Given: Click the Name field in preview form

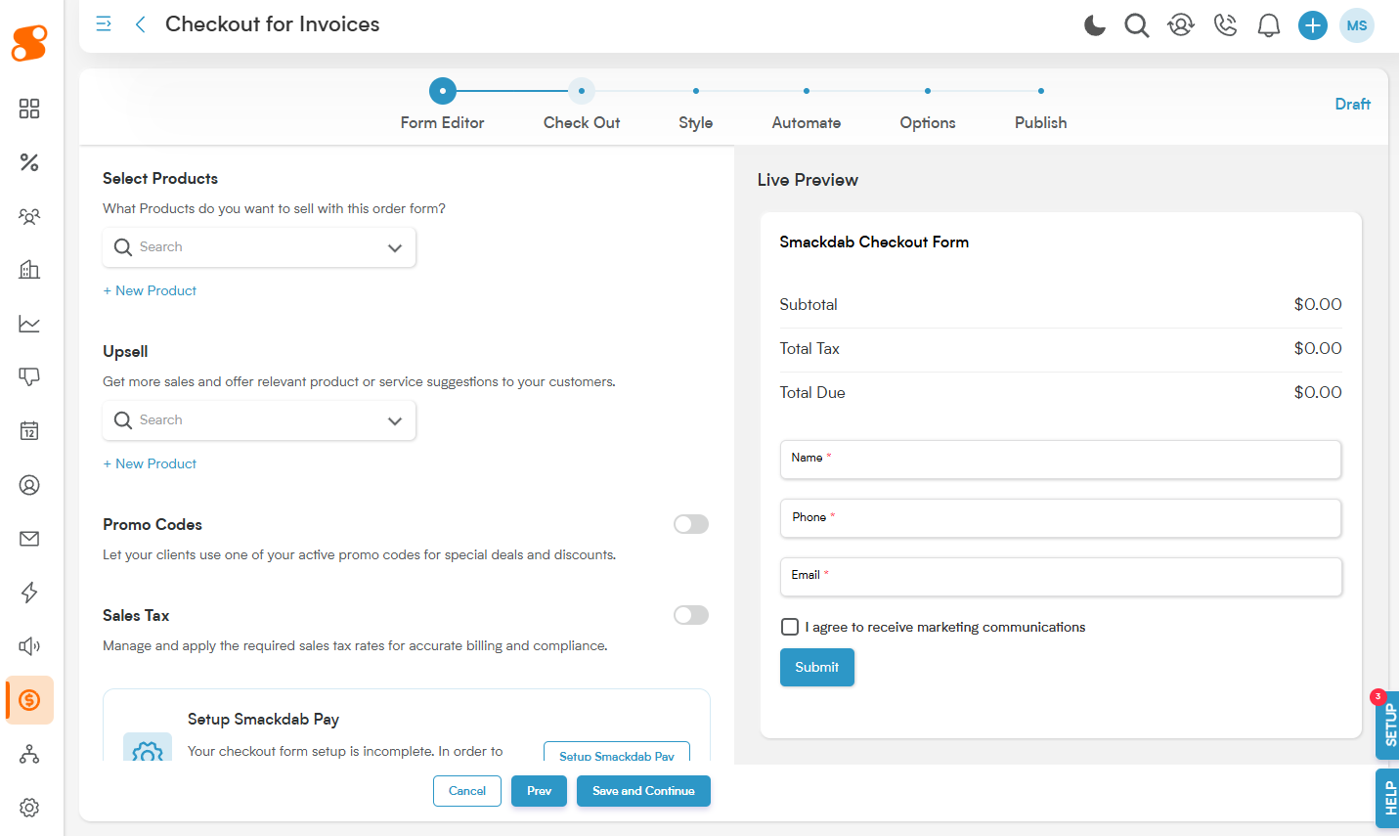Looking at the screenshot, I should click(1061, 460).
